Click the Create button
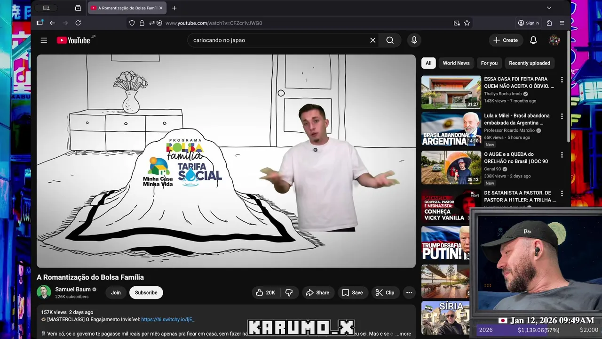 (506, 40)
